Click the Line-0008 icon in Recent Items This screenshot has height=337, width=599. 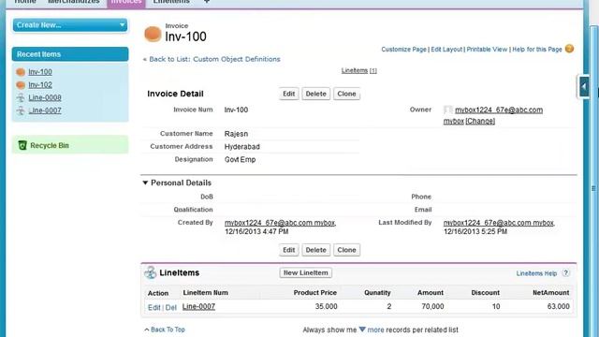pyautogui.click(x=21, y=97)
